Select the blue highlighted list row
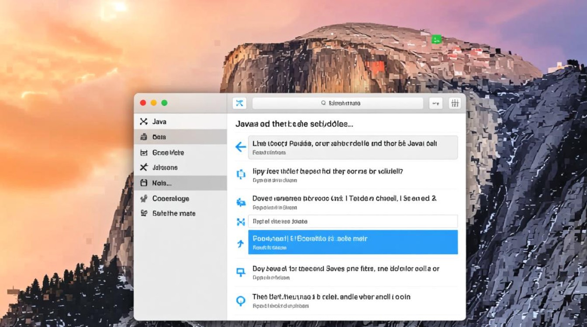587x327 pixels. (352, 242)
